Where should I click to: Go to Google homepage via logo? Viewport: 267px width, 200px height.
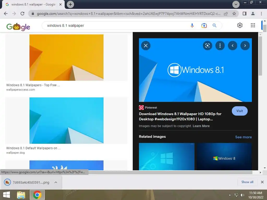coord(18,27)
